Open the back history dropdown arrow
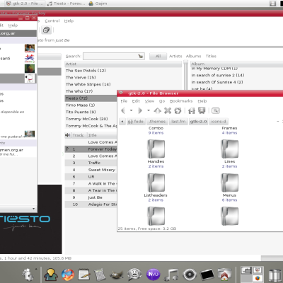Screen dimensions: 283x283 [x=131, y=110]
